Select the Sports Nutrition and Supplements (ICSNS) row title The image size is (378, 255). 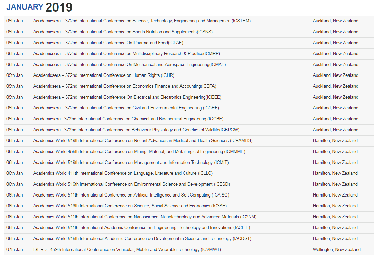coord(123,32)
